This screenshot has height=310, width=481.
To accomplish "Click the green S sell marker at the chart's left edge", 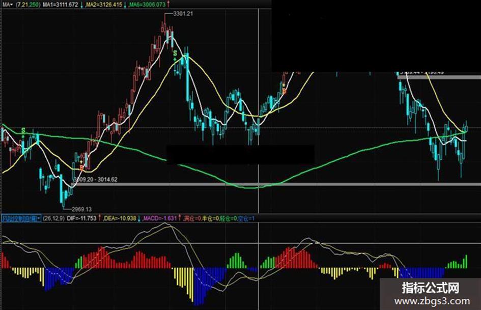I will [x=23, y=131].
